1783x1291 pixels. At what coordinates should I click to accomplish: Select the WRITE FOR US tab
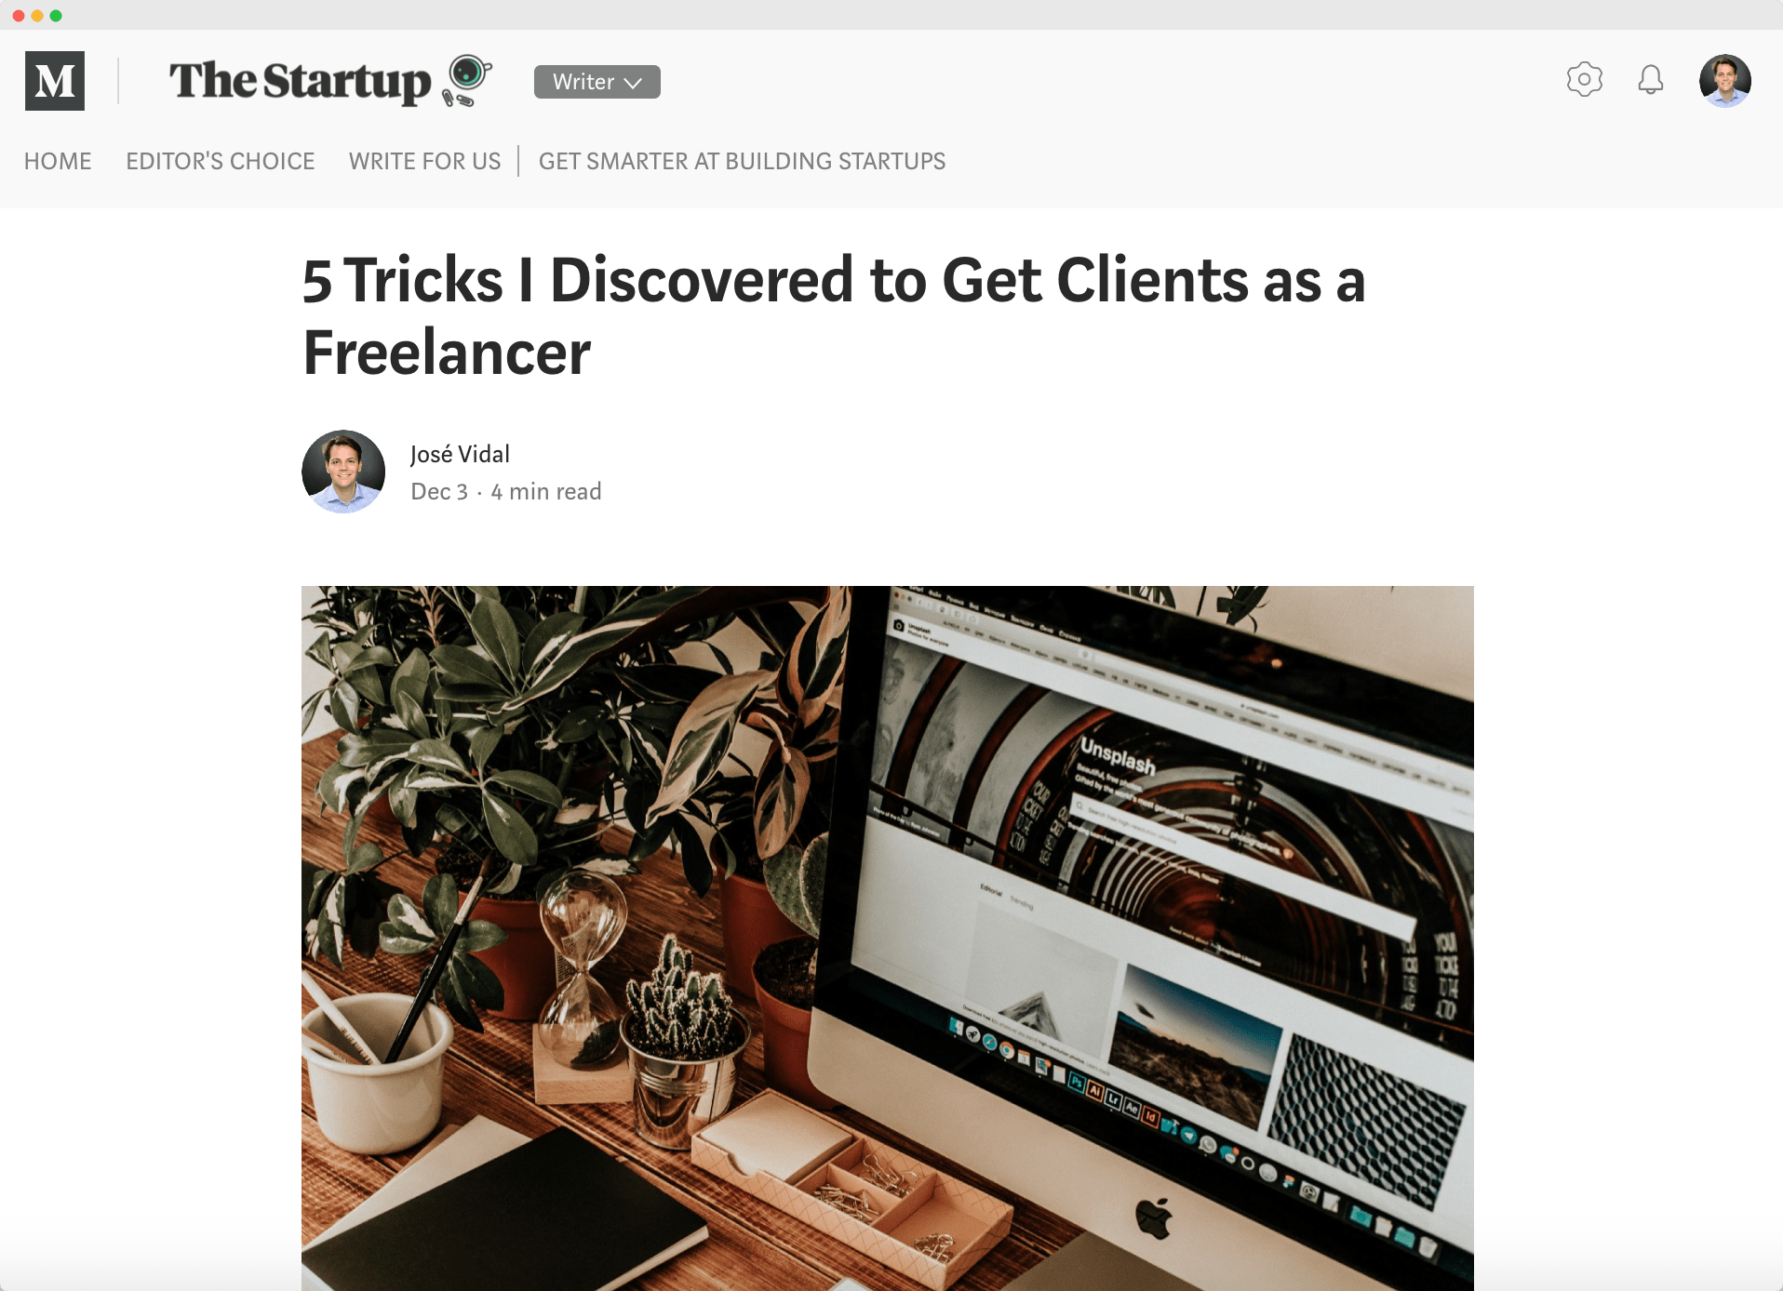coord(424,162)
